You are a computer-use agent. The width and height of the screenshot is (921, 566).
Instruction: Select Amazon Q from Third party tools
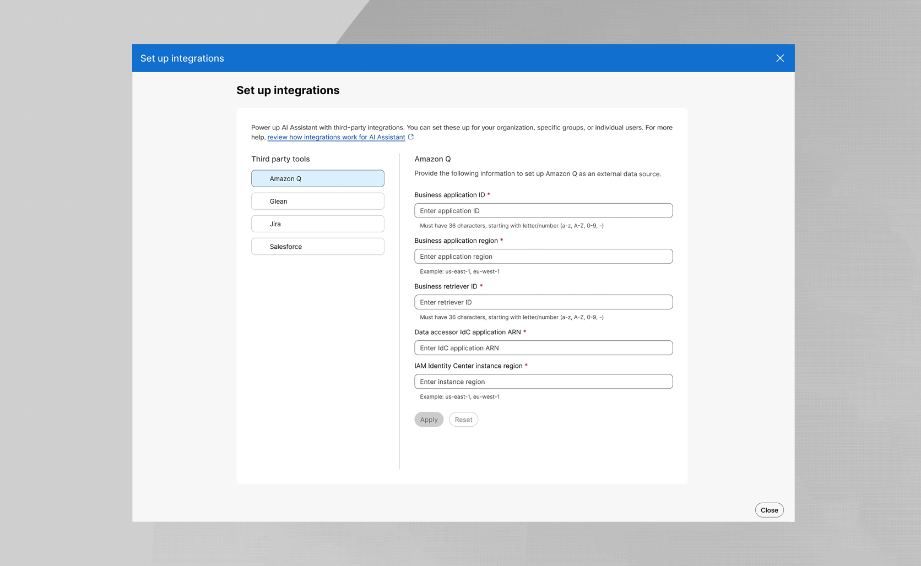click(317, 178)
